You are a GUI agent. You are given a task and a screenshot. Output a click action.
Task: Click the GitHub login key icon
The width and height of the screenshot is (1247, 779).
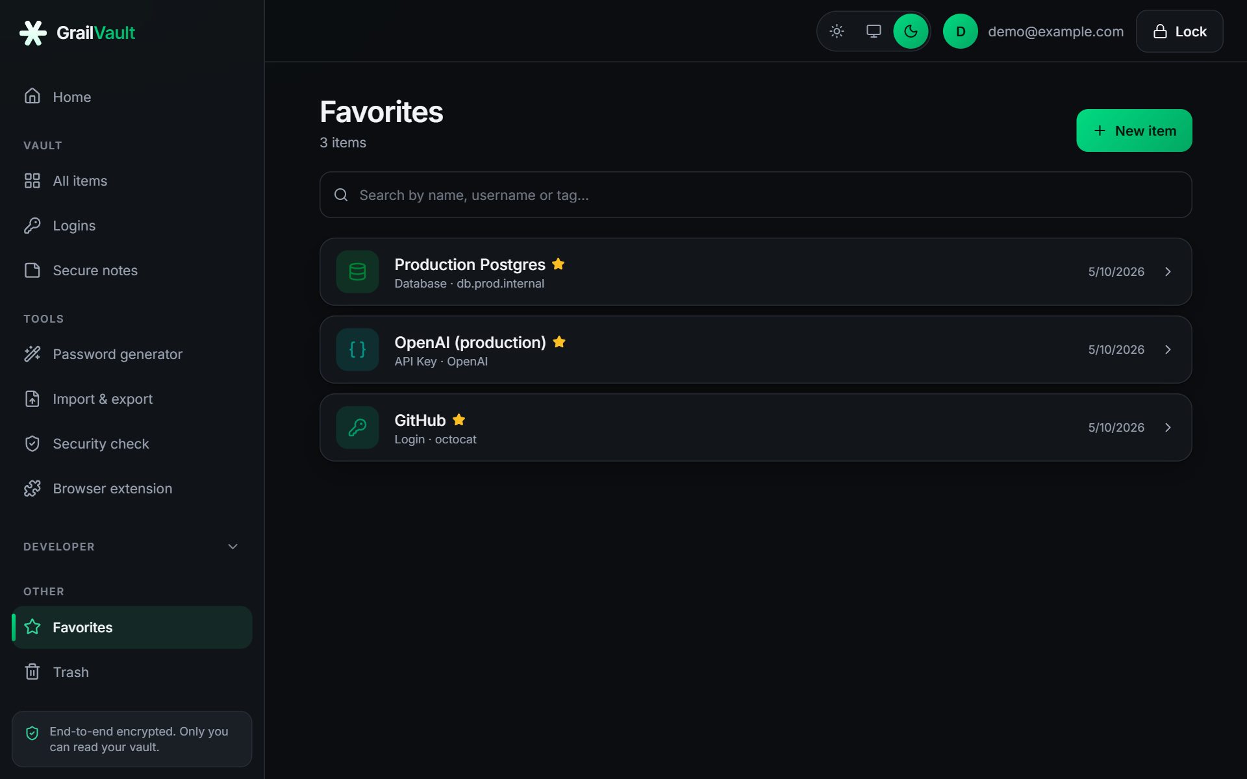(357, 427)
